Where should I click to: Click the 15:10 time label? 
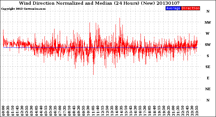126,111
